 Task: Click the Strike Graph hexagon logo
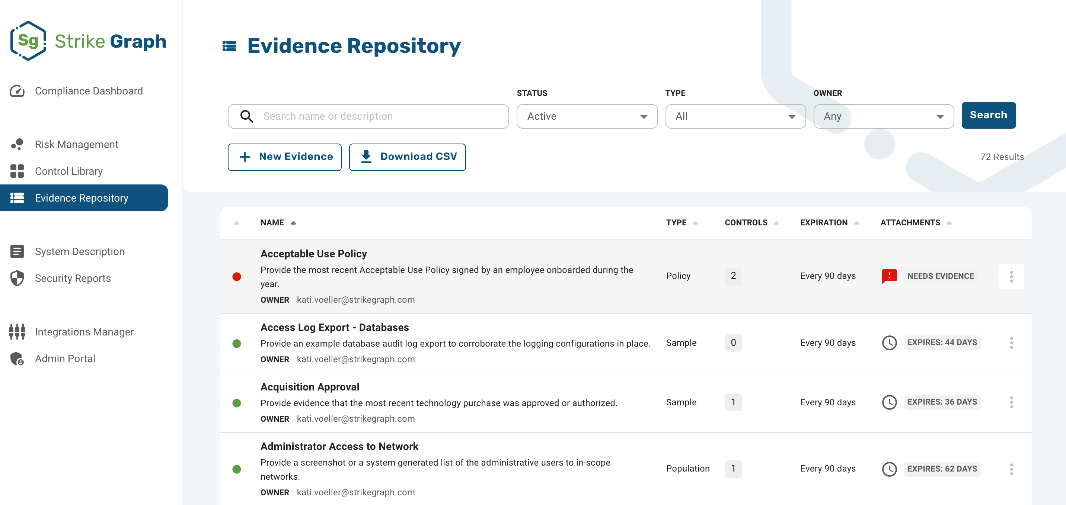[28, 41]
